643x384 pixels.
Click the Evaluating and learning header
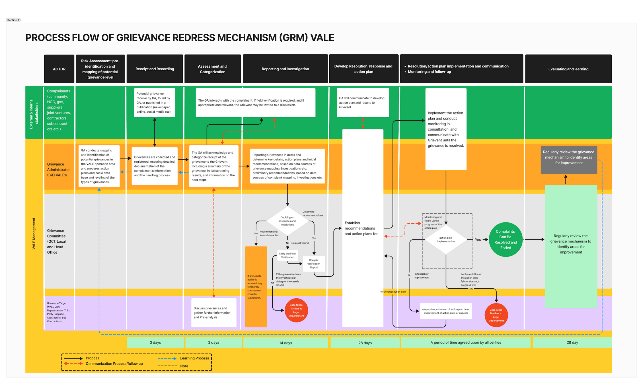568,69
